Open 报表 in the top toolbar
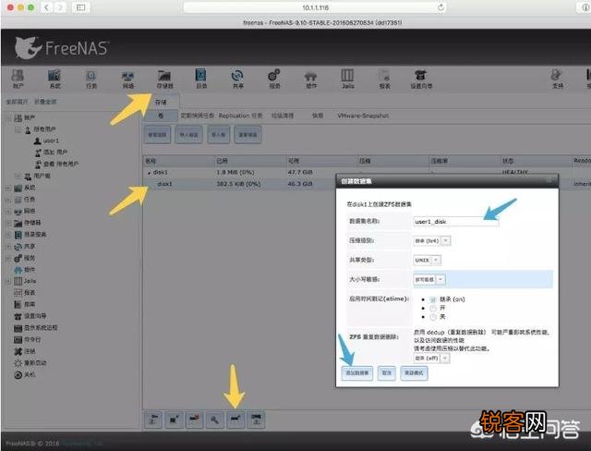Viewport: 591px width, 451px height. coord(384,79)
